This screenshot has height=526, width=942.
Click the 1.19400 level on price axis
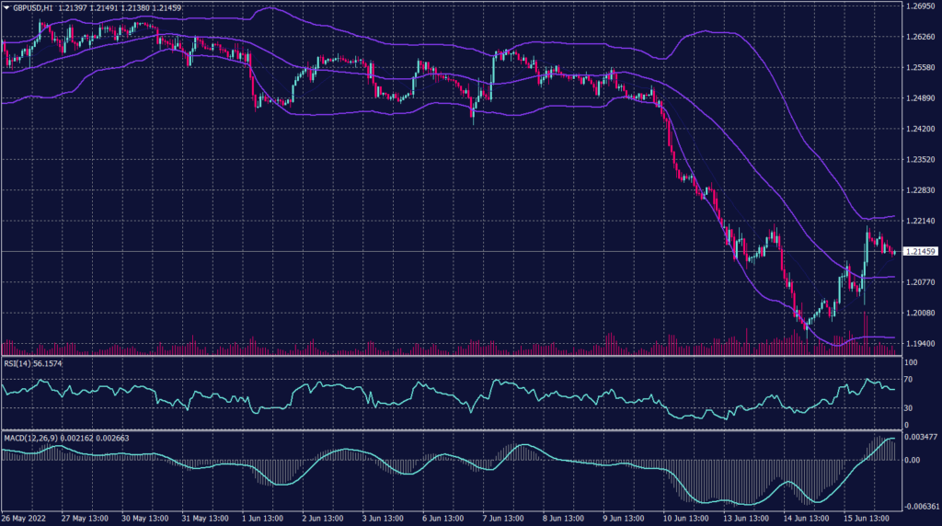pos(921,343)
